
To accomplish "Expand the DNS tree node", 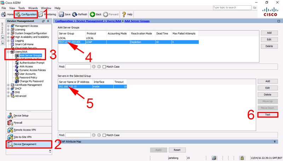I will coord(8,92).
